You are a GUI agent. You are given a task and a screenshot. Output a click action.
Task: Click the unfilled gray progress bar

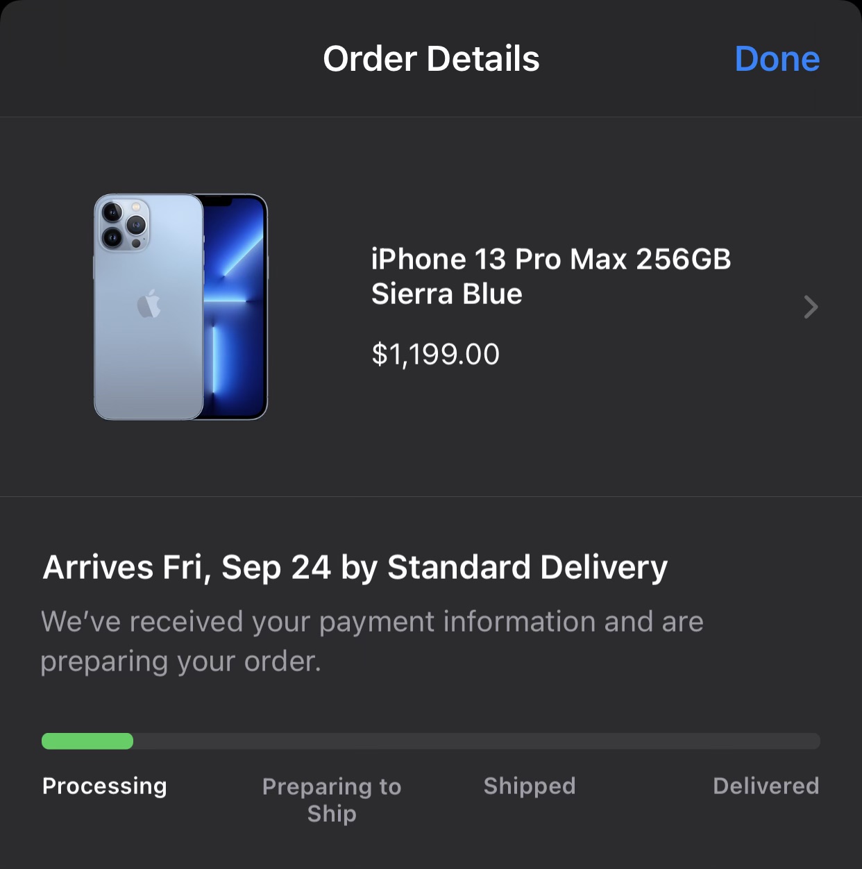[x=477, y=741]
